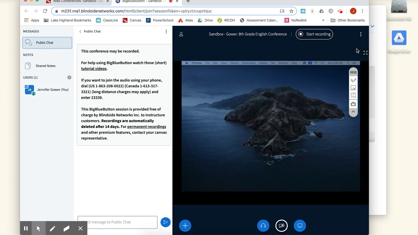Select the pencil tool in the recording toolbar
418x235 pixels.
[53, 228]
